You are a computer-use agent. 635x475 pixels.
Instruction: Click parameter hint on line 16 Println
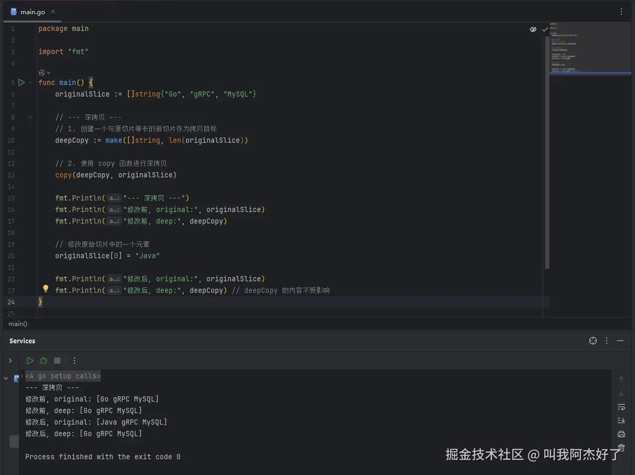click(x=114, y=210)
